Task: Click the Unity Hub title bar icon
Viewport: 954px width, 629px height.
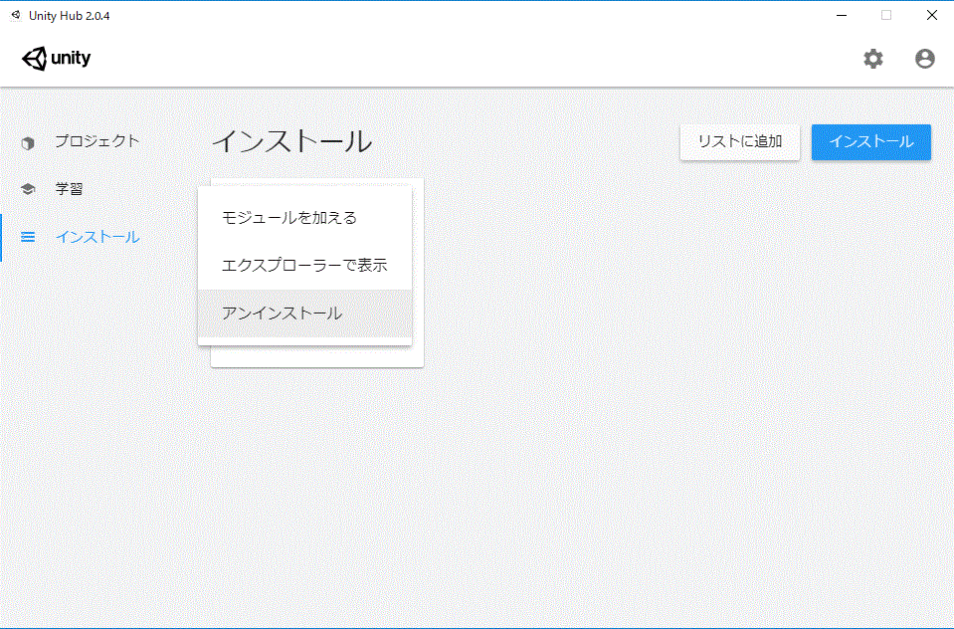Action: (x=14, y=15)
